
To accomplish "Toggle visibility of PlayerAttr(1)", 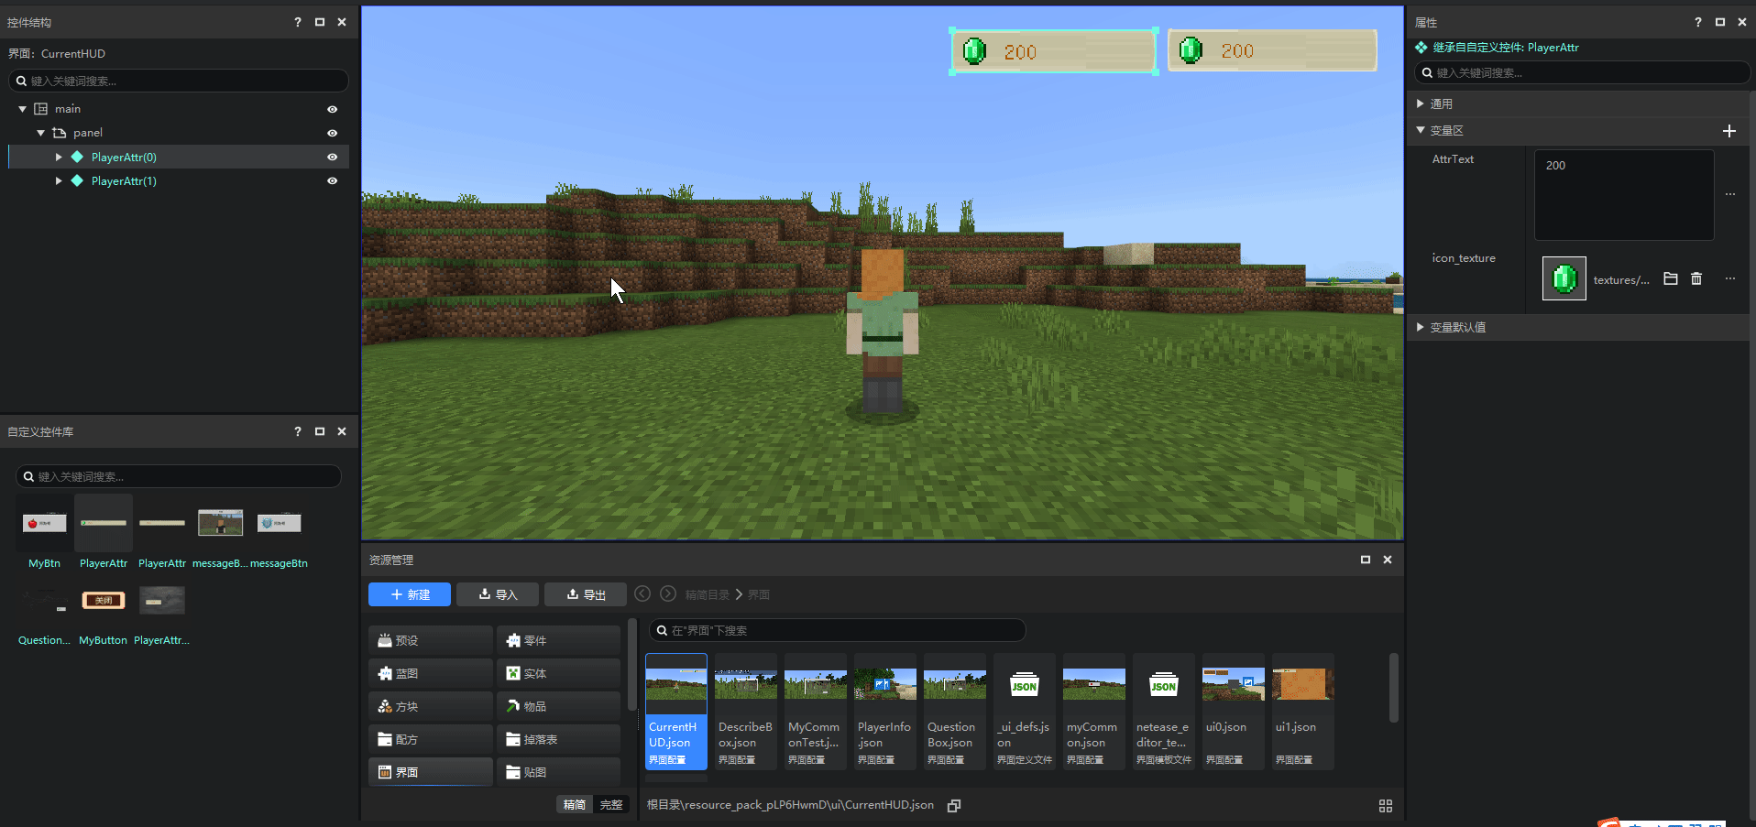I will tap(333, 181).
